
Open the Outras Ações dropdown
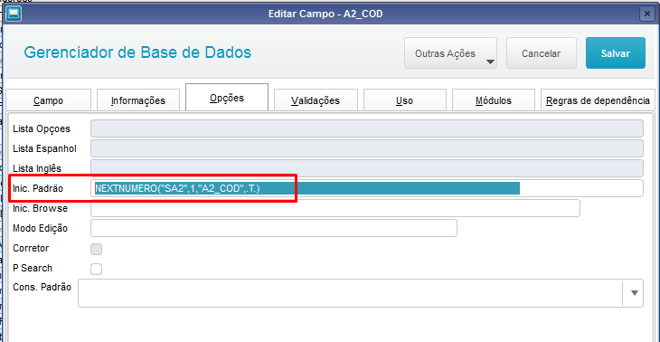[450, 53]
